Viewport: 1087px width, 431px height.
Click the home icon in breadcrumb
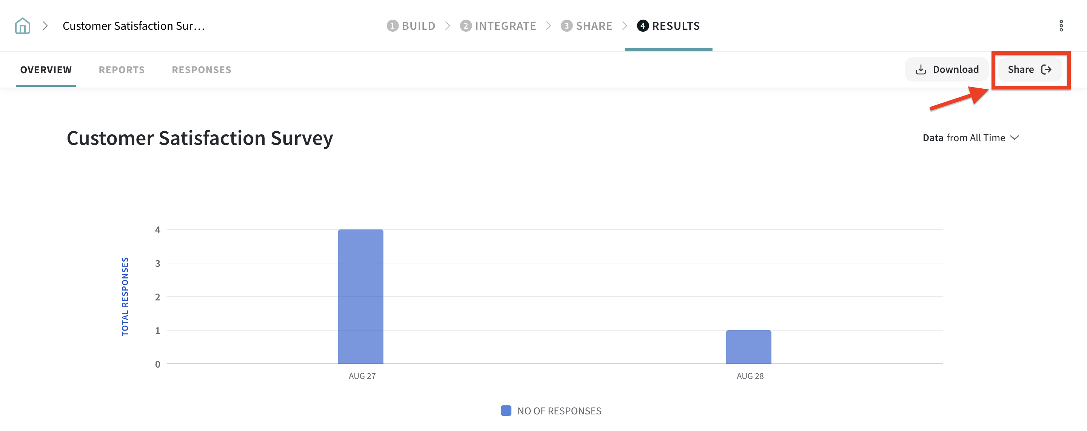[22, 26]
